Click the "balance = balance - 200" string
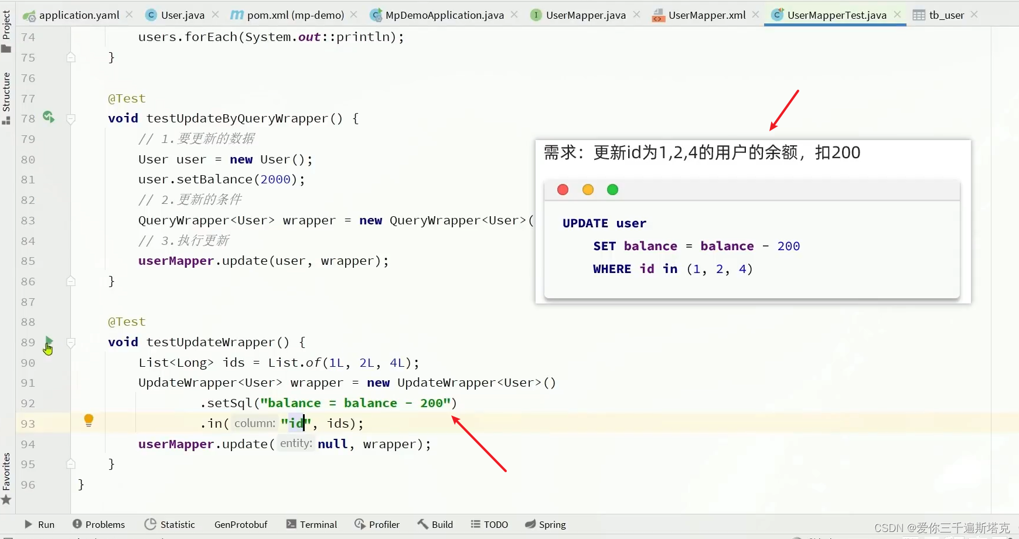Screen dimensions: 1019x539 pyautogui.click(x=355, y=403)
